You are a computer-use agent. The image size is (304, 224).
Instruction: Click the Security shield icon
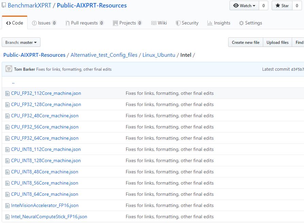click(178, 23)
